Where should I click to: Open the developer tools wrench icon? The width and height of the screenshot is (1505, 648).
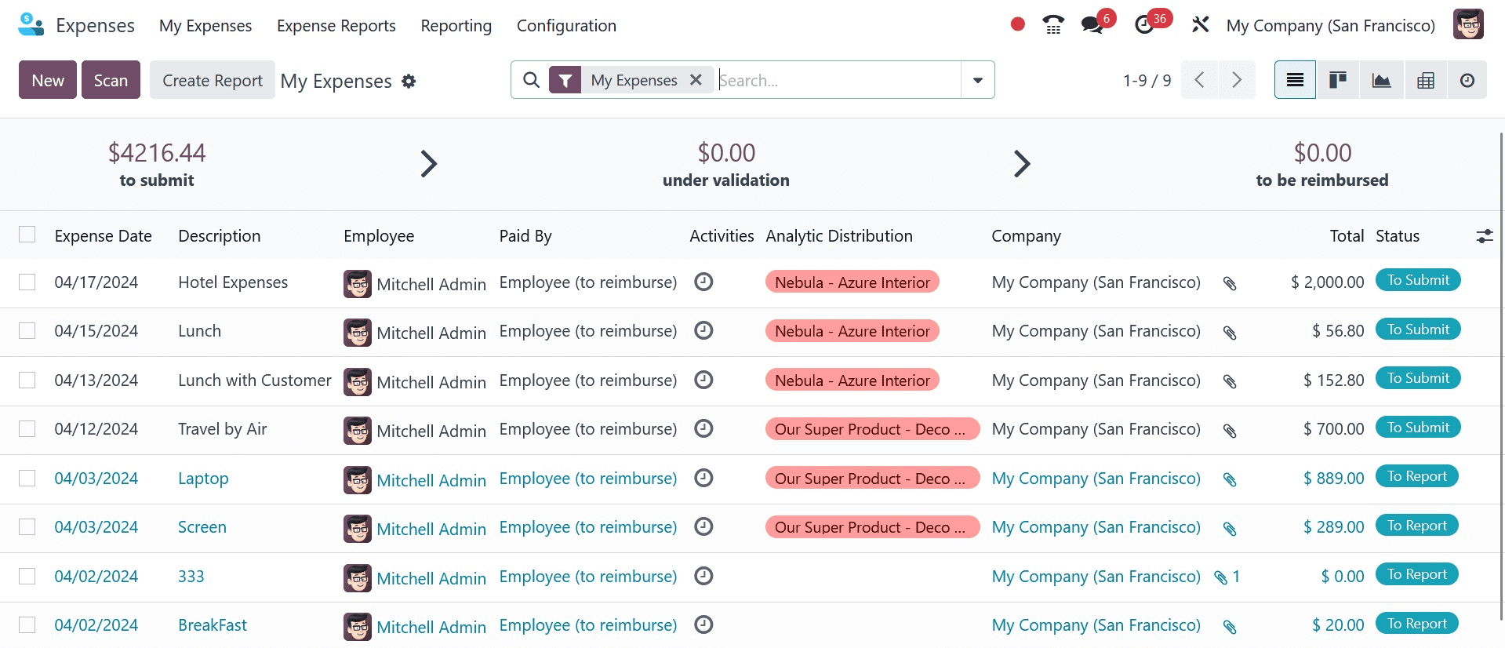pyautogui.click(x=1200, y=25)
